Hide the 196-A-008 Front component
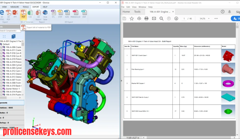The image size is (240, 139). tap(1, 83)
